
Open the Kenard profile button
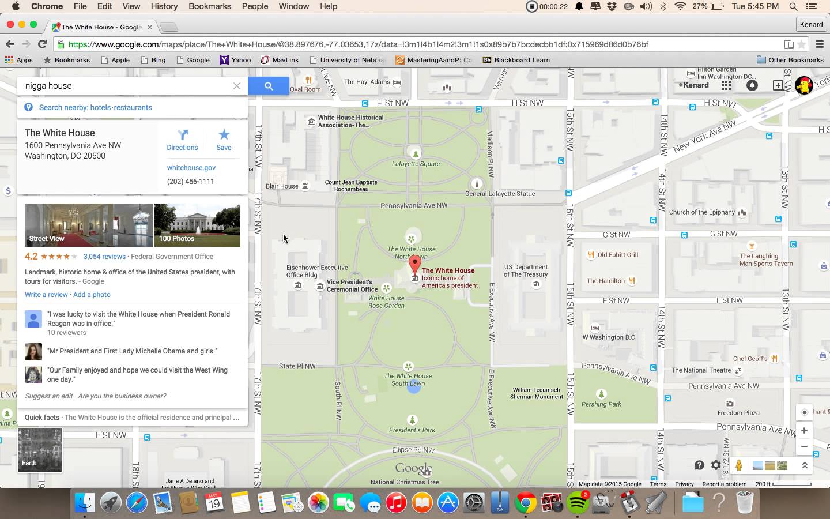[811, 24]
